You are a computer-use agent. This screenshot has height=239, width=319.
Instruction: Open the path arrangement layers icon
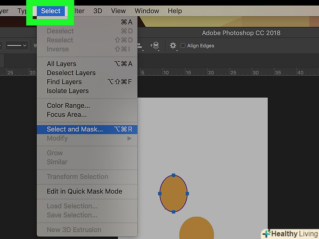click(x=155, y=46)
